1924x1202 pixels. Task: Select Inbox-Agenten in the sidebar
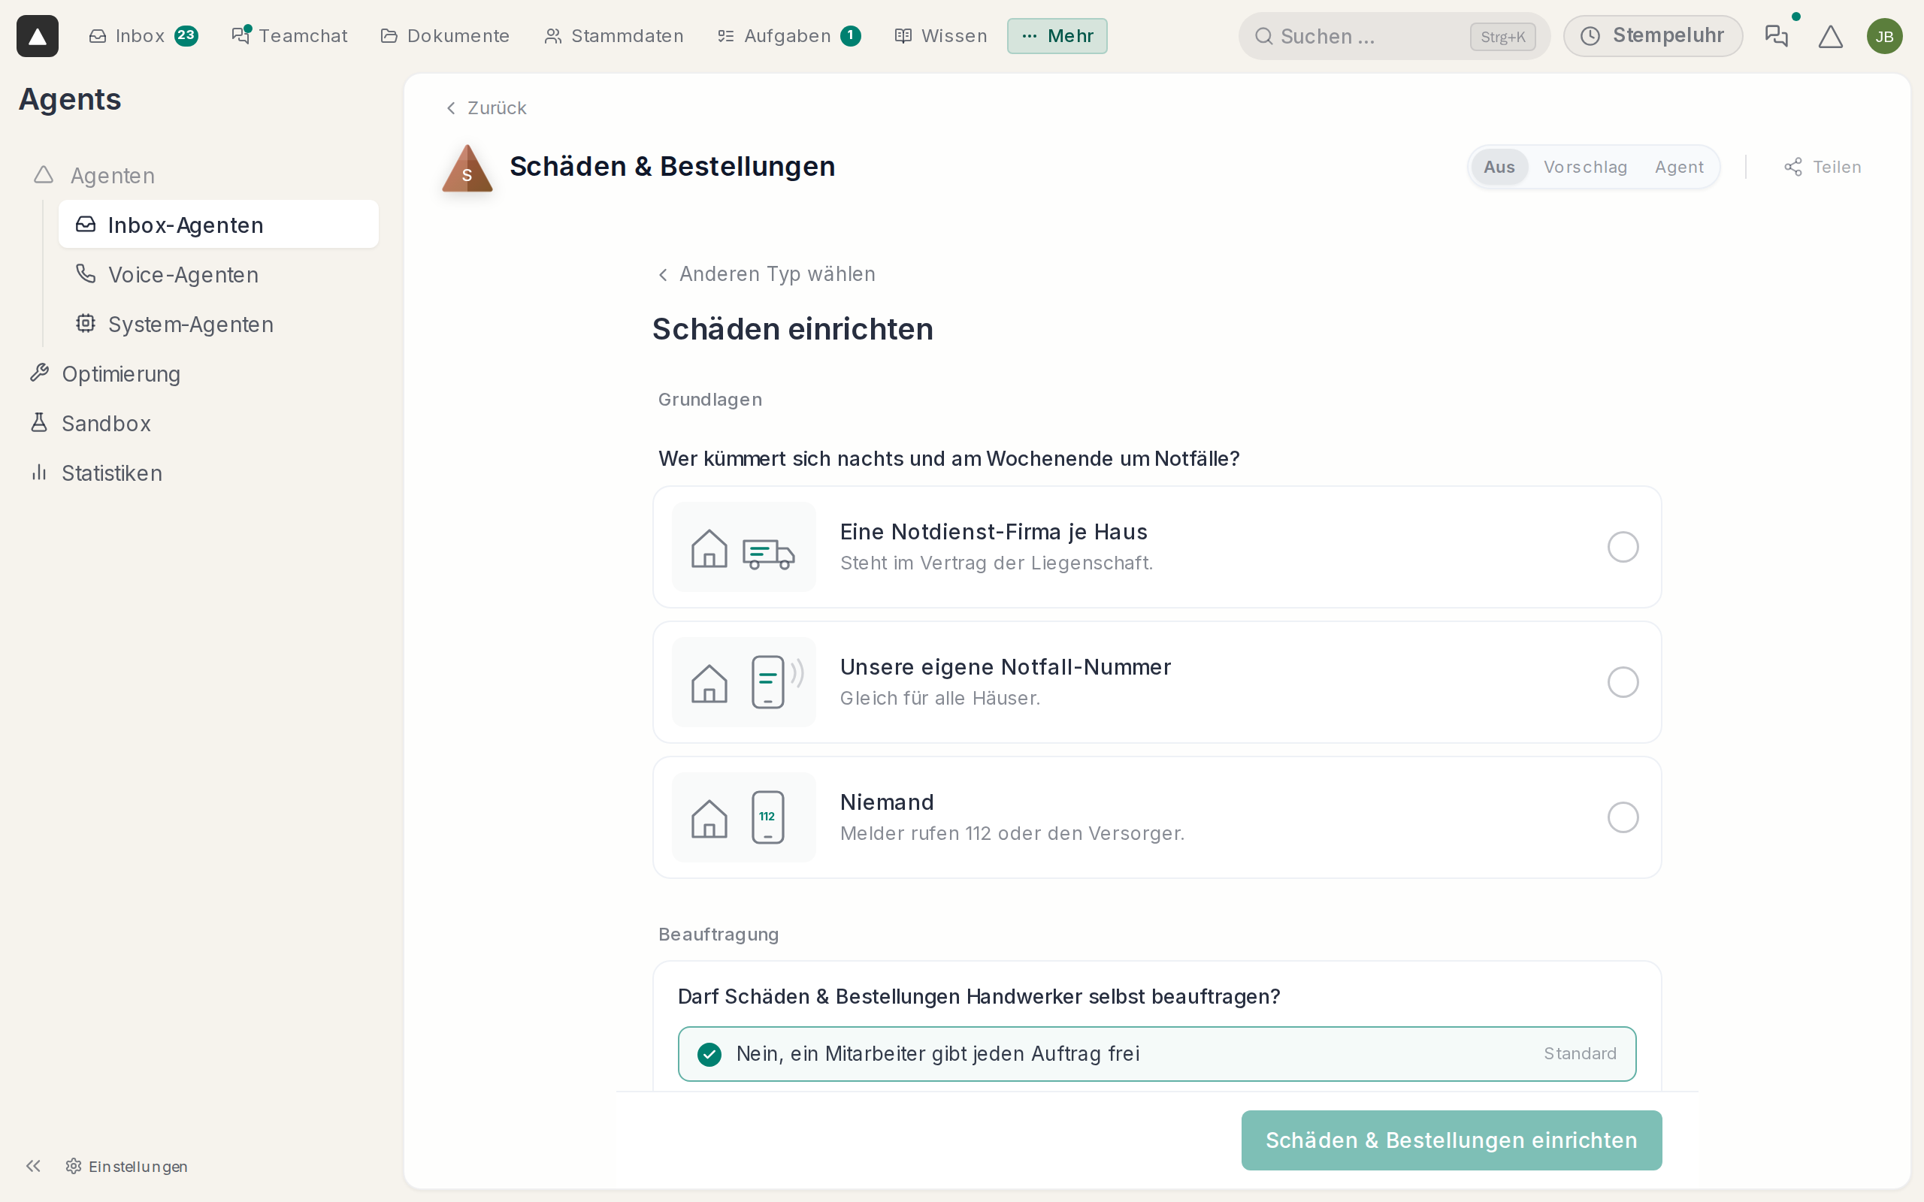tap(219, 224)
